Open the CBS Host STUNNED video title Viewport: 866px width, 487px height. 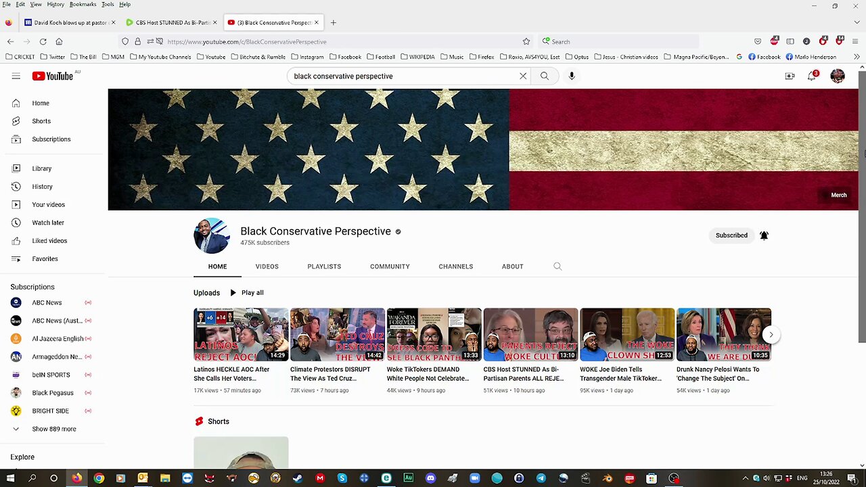(x=524, y=374)
